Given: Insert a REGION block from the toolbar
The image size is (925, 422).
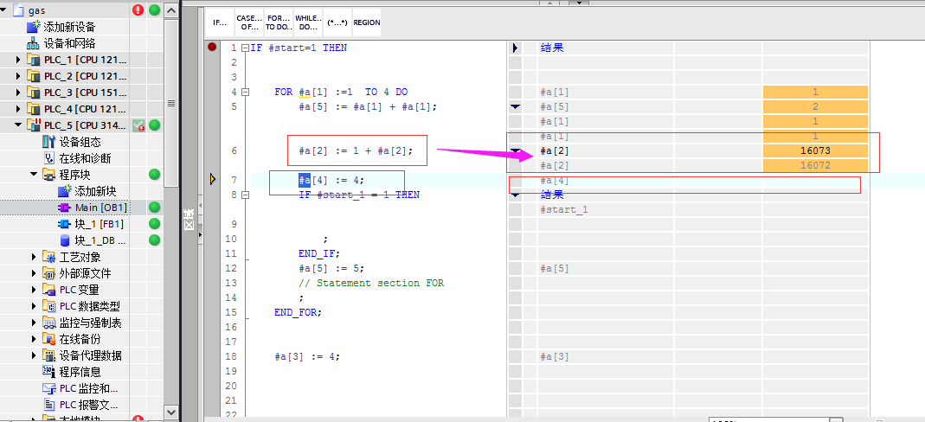Looking at the screenshot, I should click(366, 22).
